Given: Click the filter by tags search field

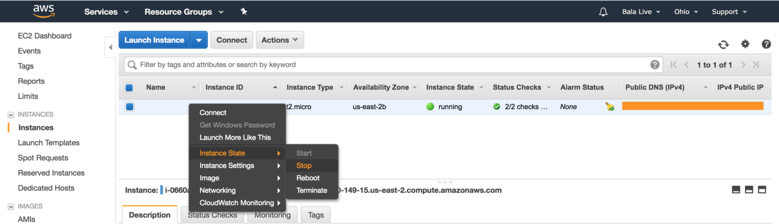Looking at the screenshot, I should pyautogui.click(x=389, y=65).
